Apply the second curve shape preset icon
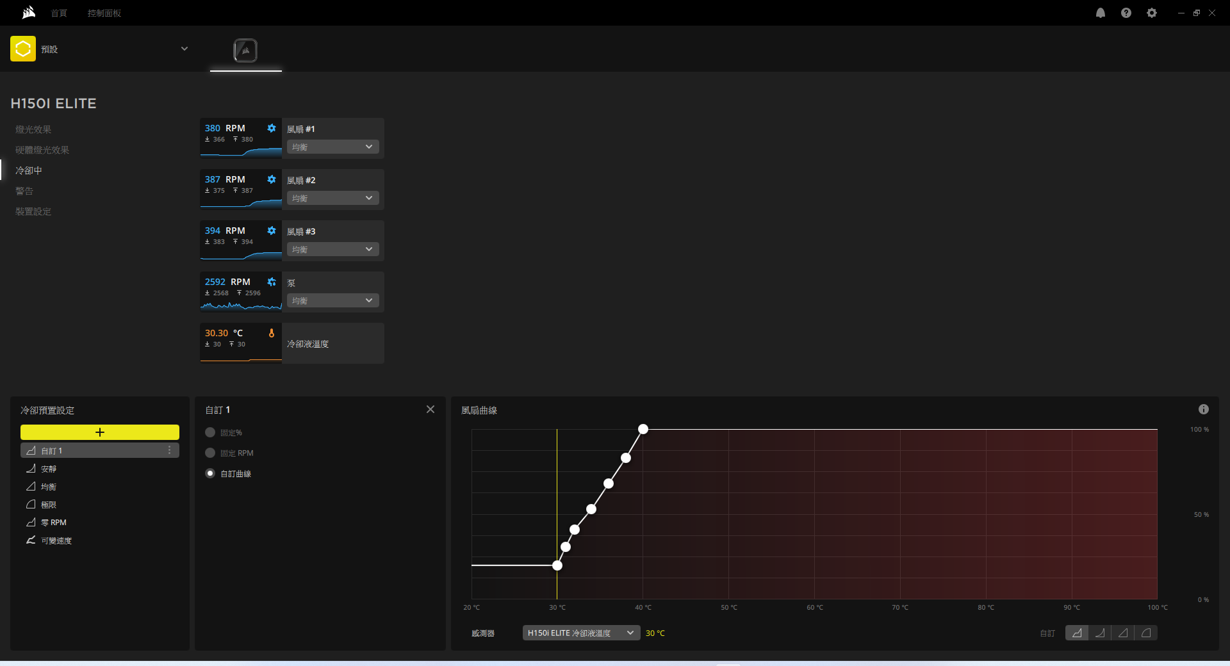 1100,633
